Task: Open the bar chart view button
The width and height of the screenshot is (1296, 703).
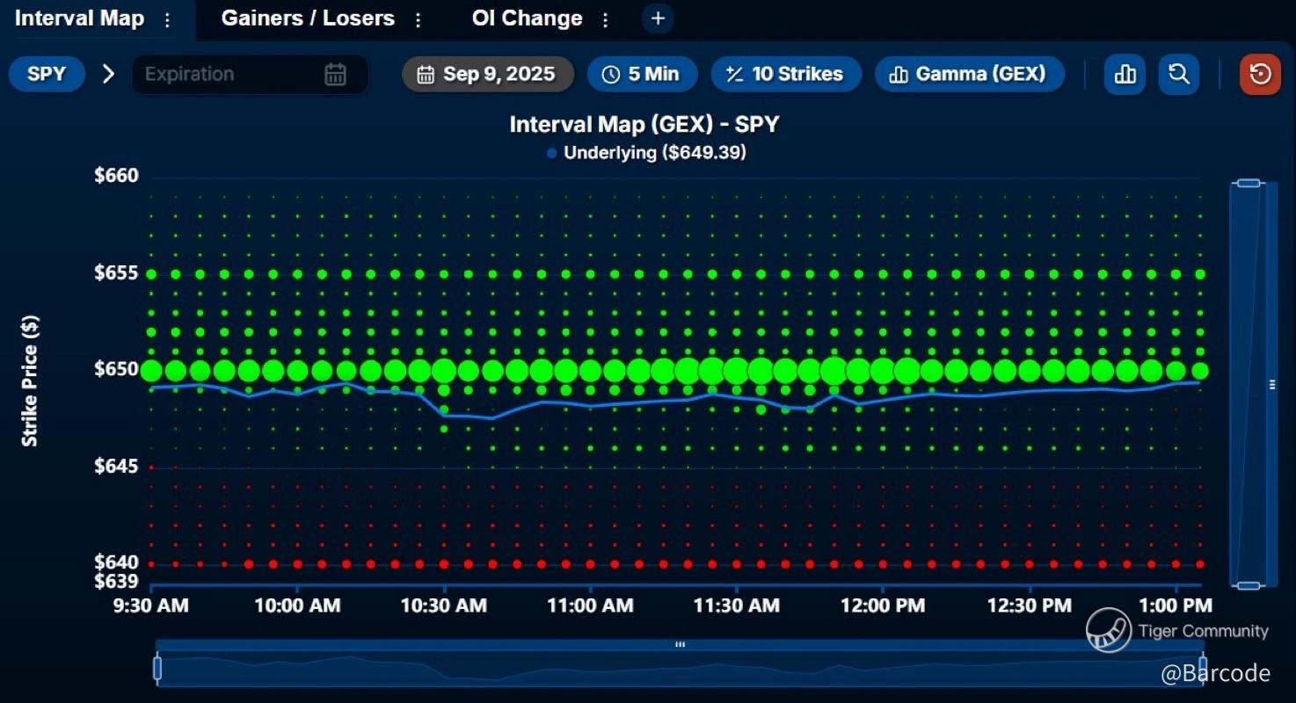Action: click(x=1125, y=75)
